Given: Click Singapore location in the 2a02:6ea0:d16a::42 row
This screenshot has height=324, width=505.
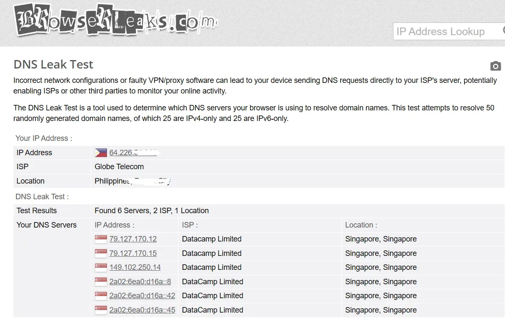Looking at the screenshot, I should point(381,296).
